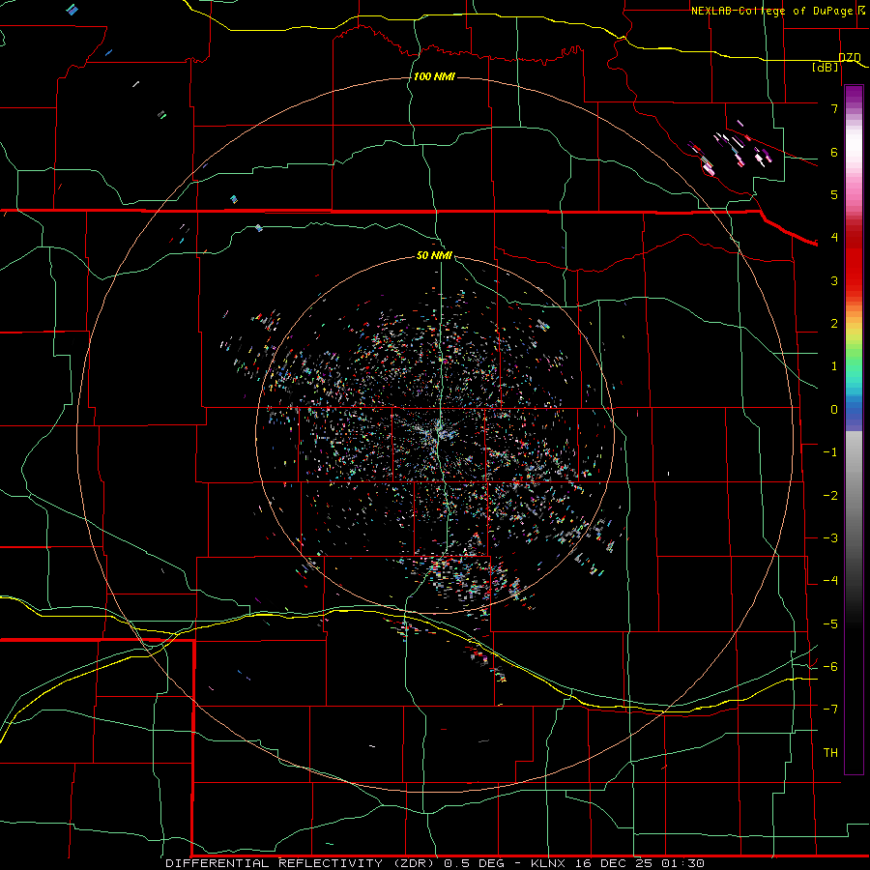The height and width of the screenshot is (870, 870).
Task: Click the [dB] units label
Action: 826,67
